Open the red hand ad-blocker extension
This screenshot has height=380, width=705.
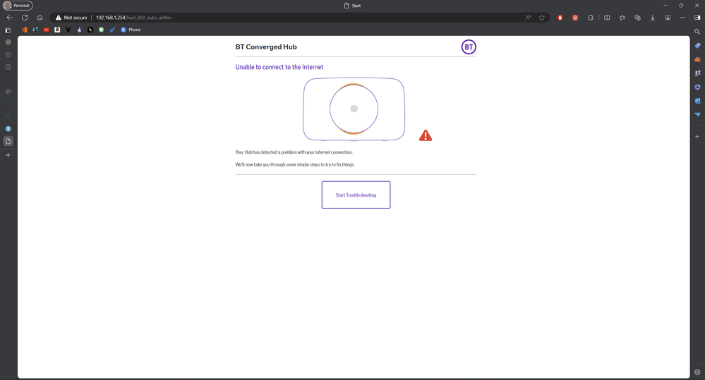point(560,18)
